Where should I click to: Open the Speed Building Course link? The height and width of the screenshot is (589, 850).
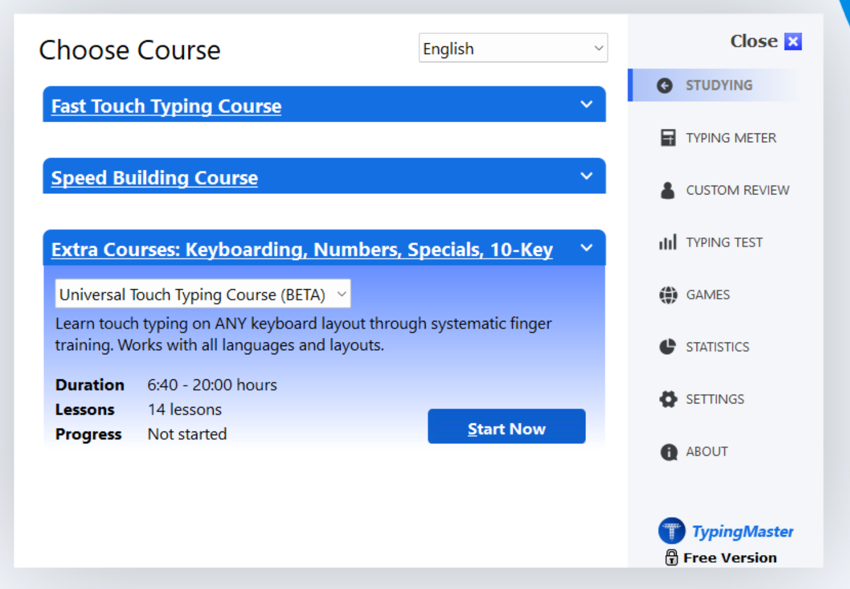[x=154, y=177]
